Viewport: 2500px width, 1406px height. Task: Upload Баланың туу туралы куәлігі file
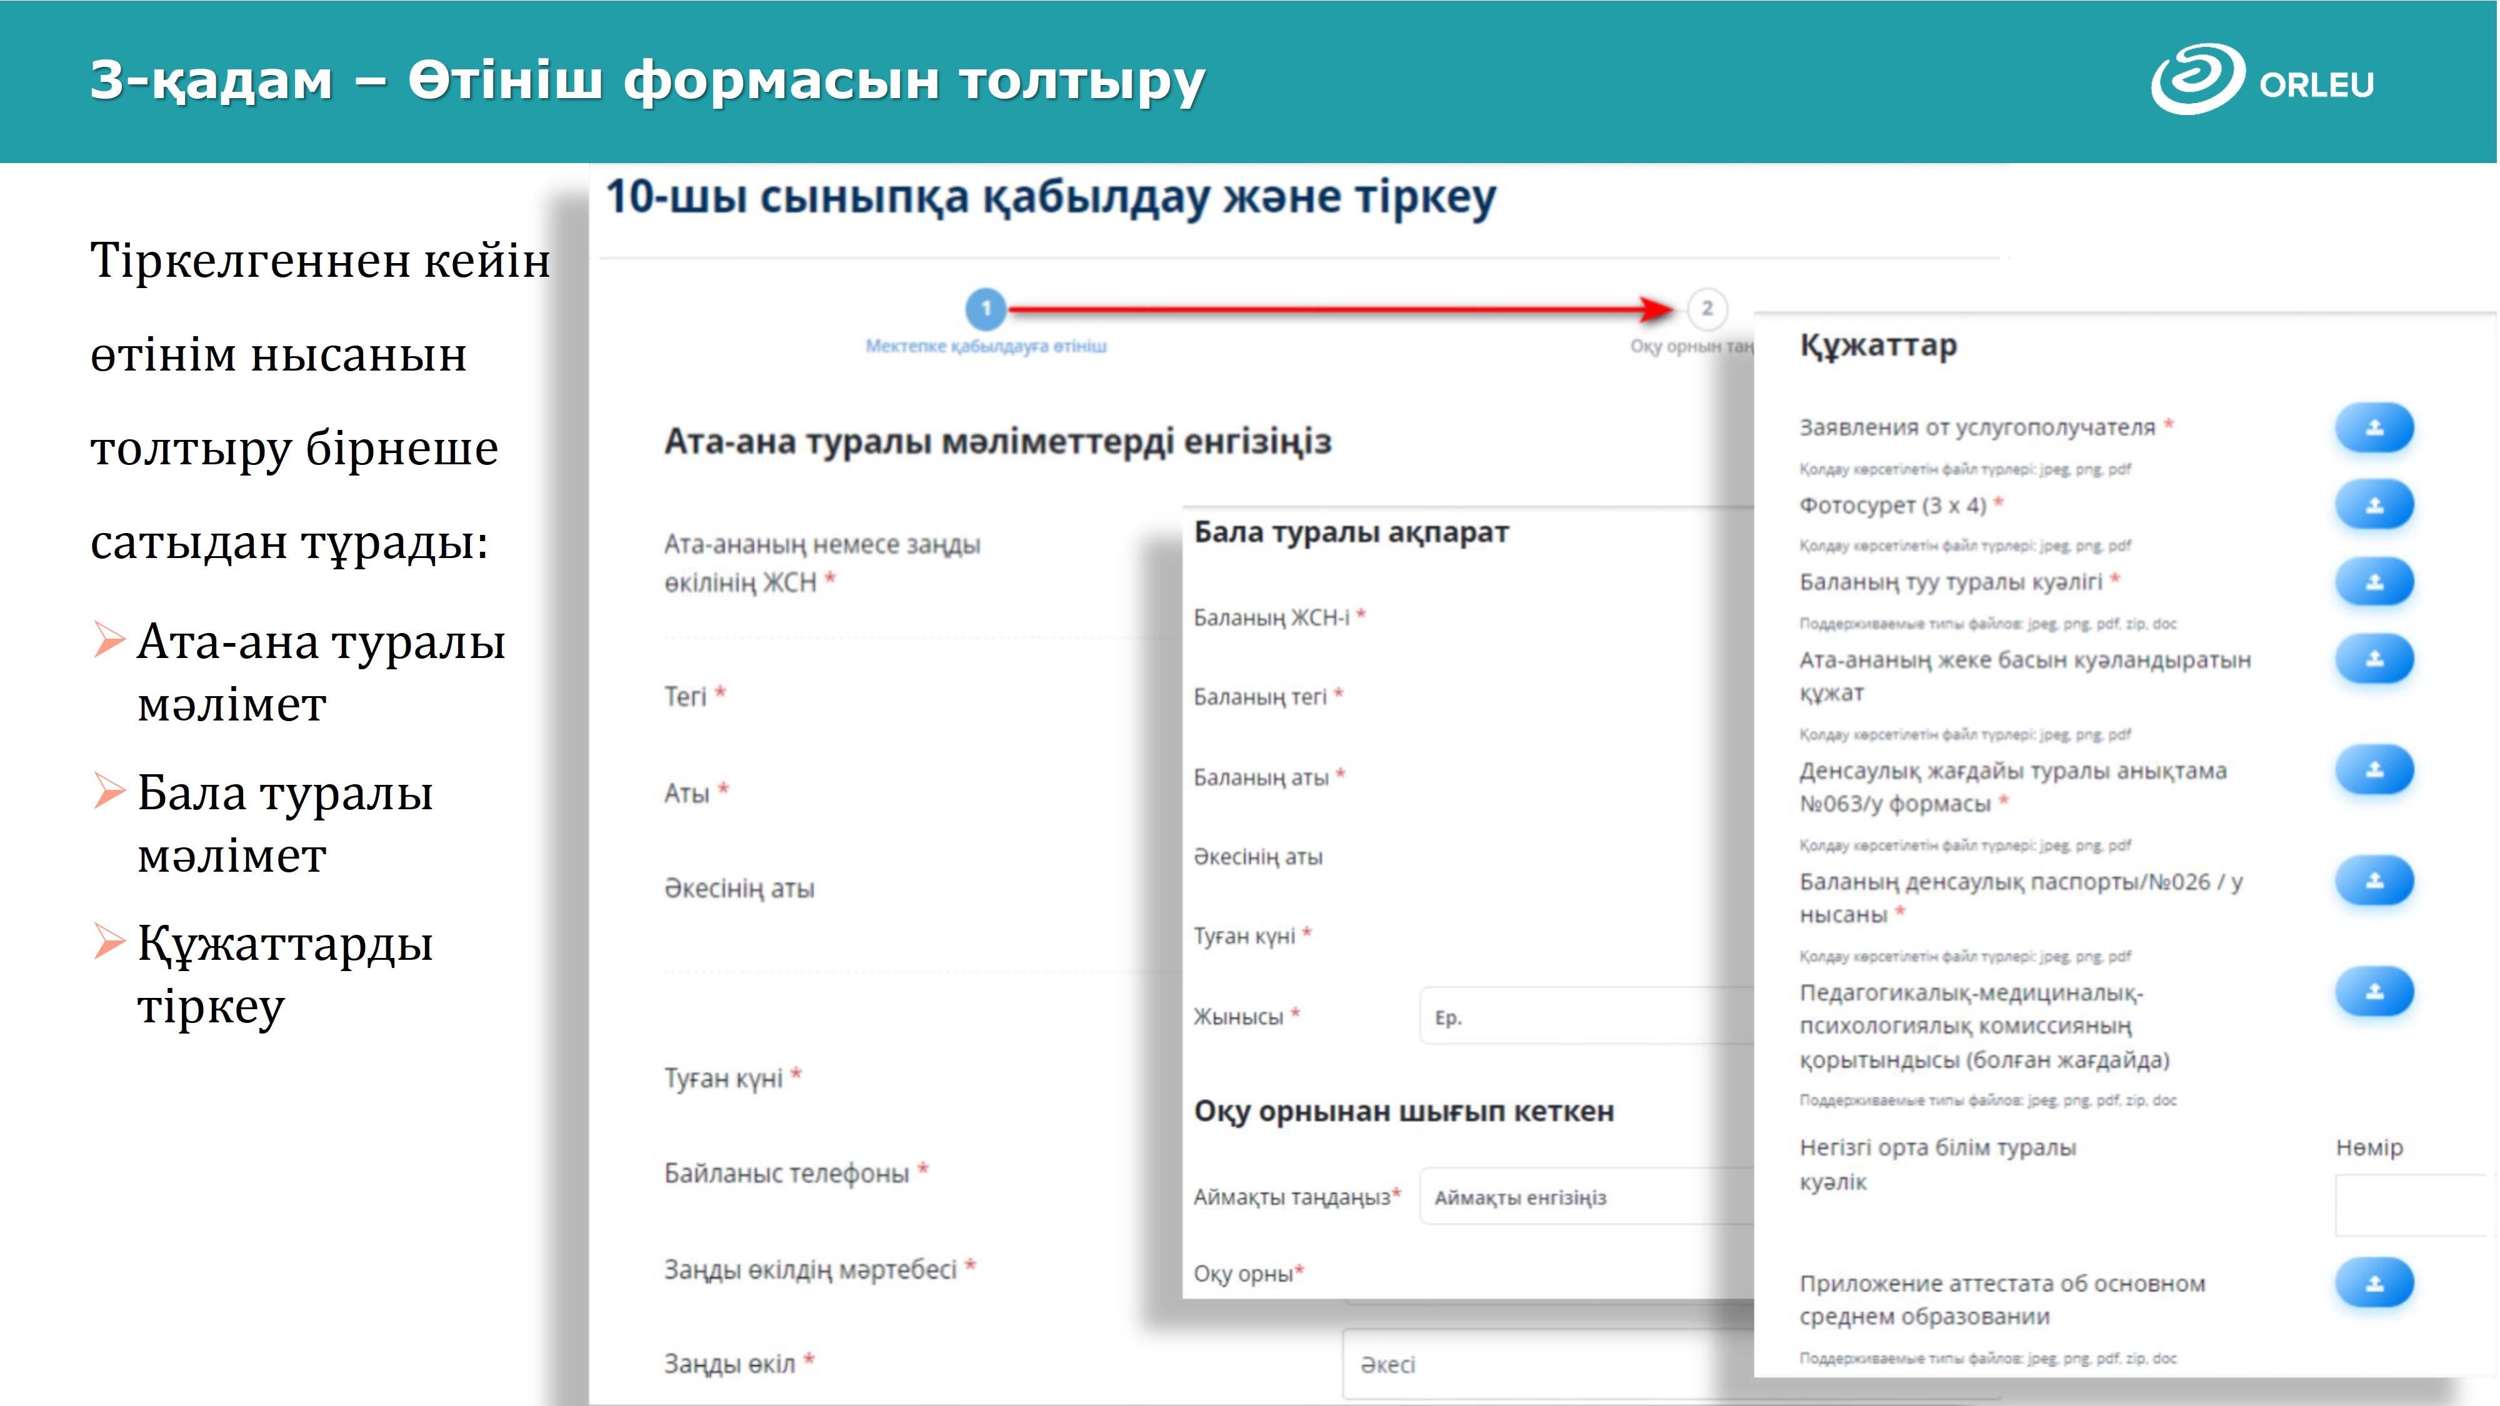point(2374,582)
